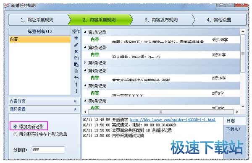This screenshot has width=252, height=163.
Task: Click the log line 本页面总共匹配到 10 条循环记录
Action: tap(142, 130)
